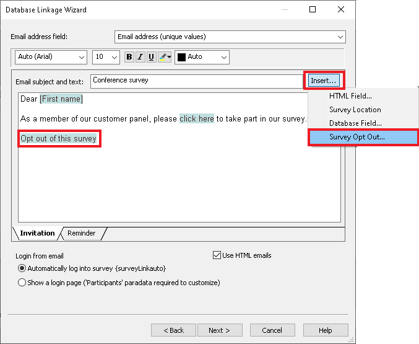The image size is (419, 344).
Task: Maximize the Database Linkage Wizard window
Action: [313, 9]
